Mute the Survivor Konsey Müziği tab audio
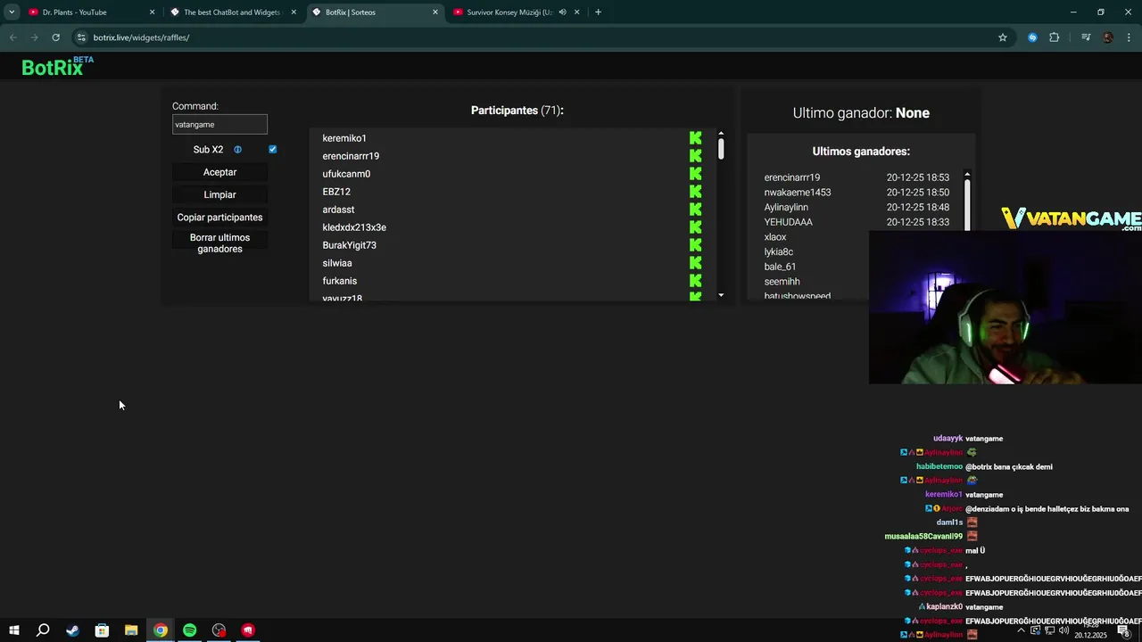Screen dimensions: 1142x642 [562, 12]
